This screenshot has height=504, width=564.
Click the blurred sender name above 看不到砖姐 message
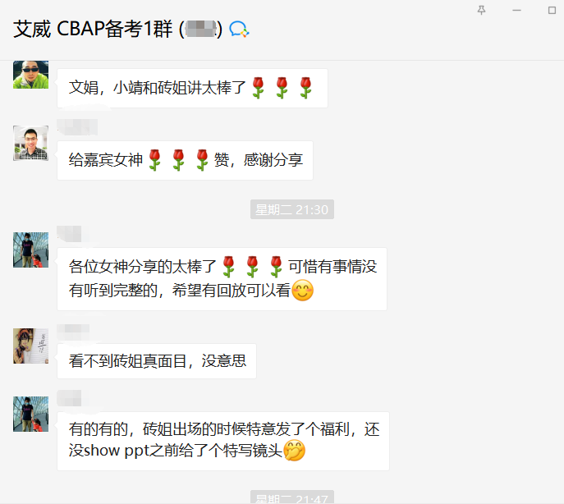73,330
